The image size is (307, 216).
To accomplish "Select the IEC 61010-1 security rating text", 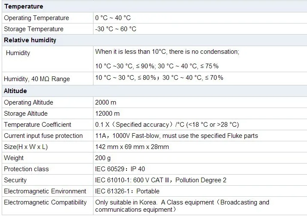I will click(x=161, y=180).
